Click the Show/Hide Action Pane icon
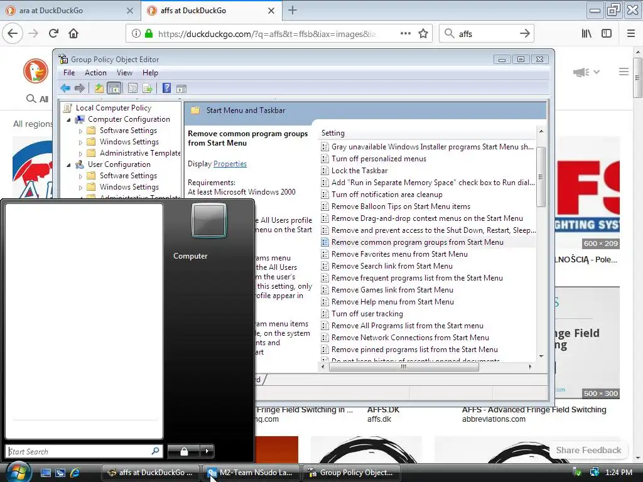643x482 pixels. coord(181,88)
